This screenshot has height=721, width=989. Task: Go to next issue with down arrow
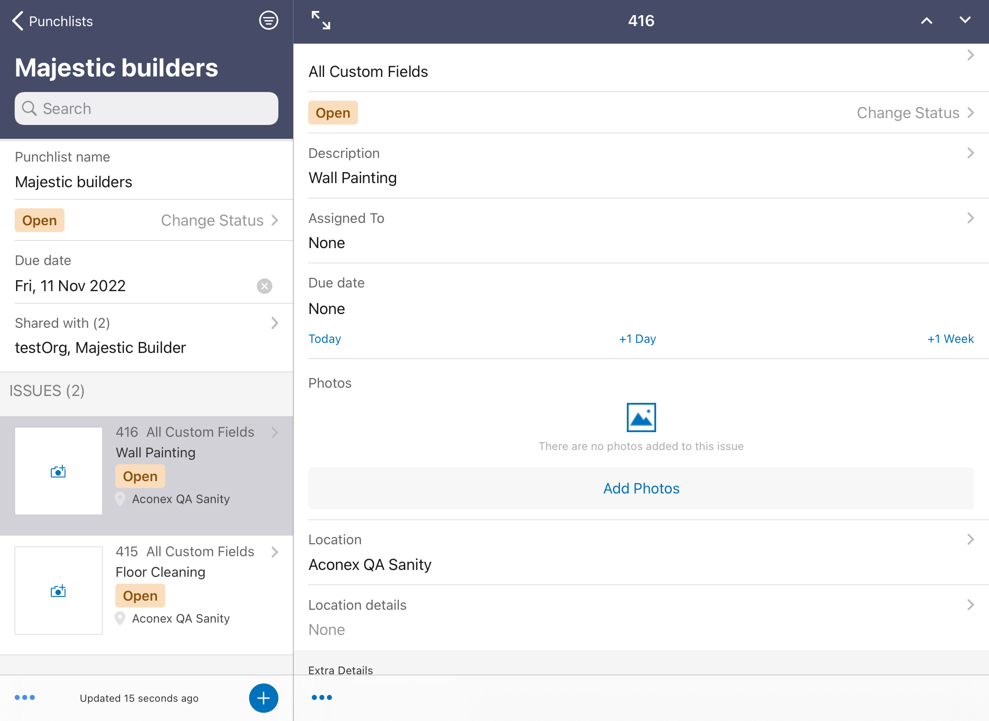(x=965, y=21)
